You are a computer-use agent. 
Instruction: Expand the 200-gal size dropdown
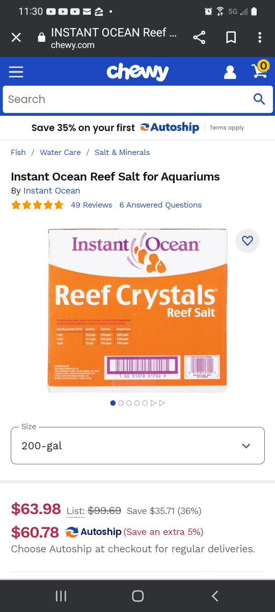pos(137,446)
